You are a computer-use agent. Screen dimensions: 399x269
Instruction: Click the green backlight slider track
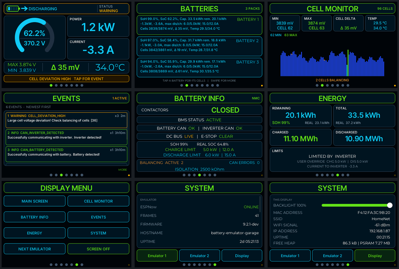pos(356,205)
